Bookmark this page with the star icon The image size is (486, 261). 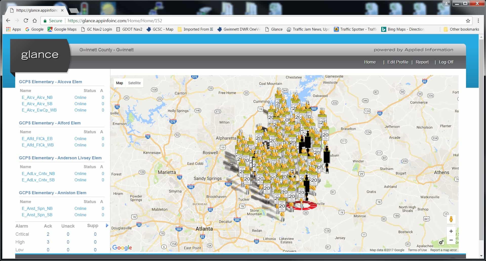468,21
